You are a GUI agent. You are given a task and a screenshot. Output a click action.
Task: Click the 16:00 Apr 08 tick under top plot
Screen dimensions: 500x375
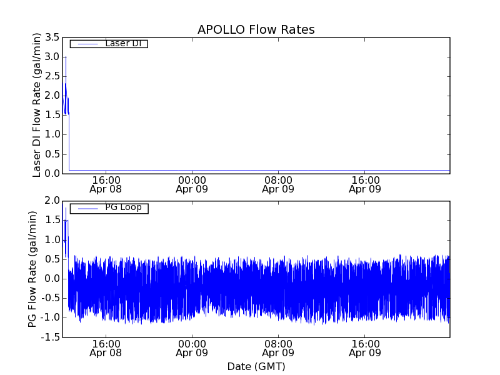[x=106, y=184]
